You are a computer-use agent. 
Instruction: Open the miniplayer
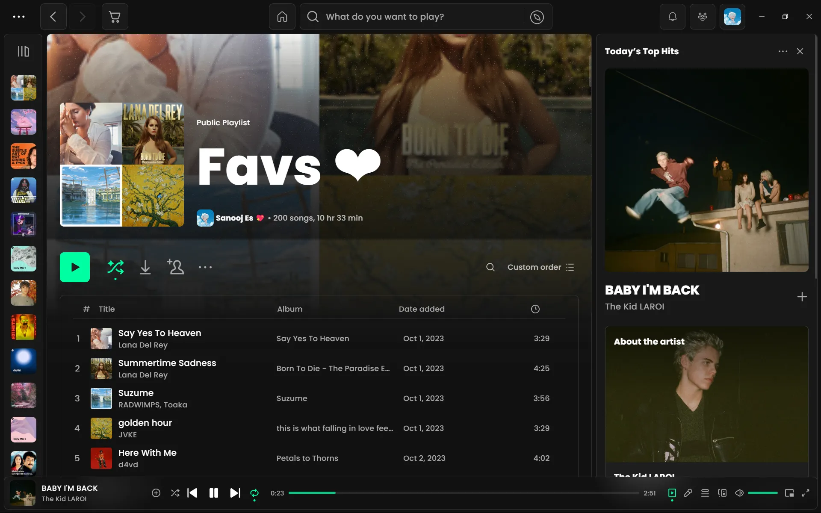tap(789, 493)
